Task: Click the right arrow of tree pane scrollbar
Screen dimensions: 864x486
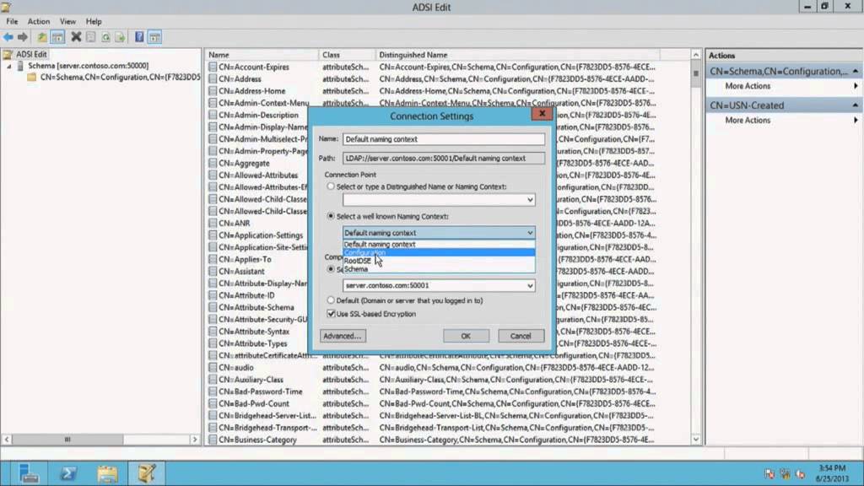Action: tap(195, 439)
